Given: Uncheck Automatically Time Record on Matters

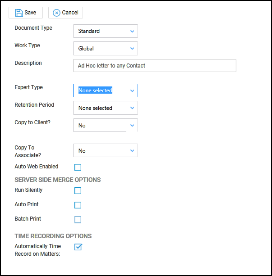Looking at the screenshot, I should tap(78, 247).
